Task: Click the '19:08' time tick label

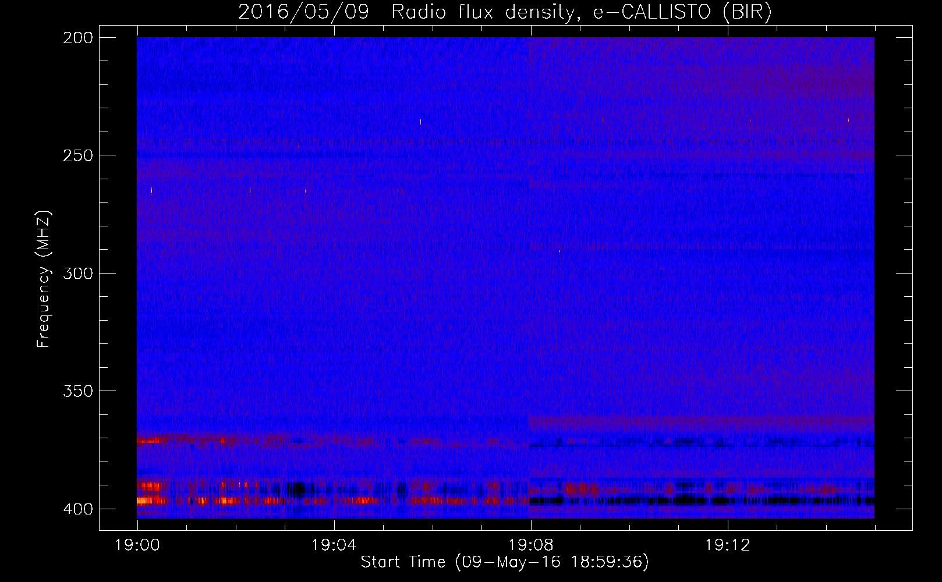Action: click(531, 545)
